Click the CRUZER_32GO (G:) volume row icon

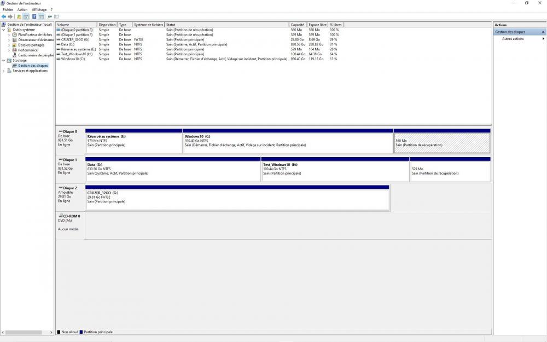point(59,40)
